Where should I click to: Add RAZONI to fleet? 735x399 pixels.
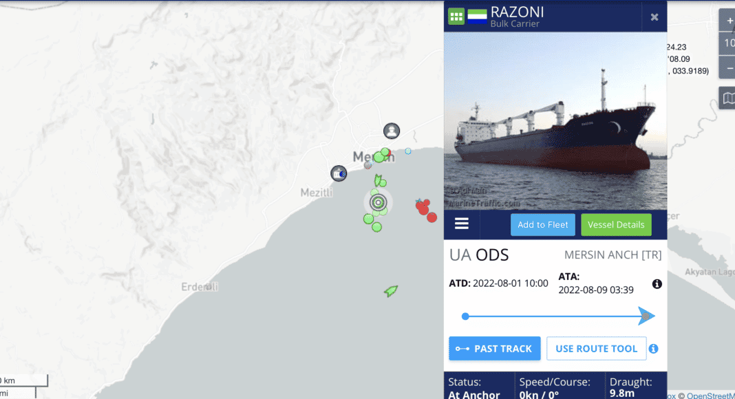pyautogui.click(x=543, y=225)
